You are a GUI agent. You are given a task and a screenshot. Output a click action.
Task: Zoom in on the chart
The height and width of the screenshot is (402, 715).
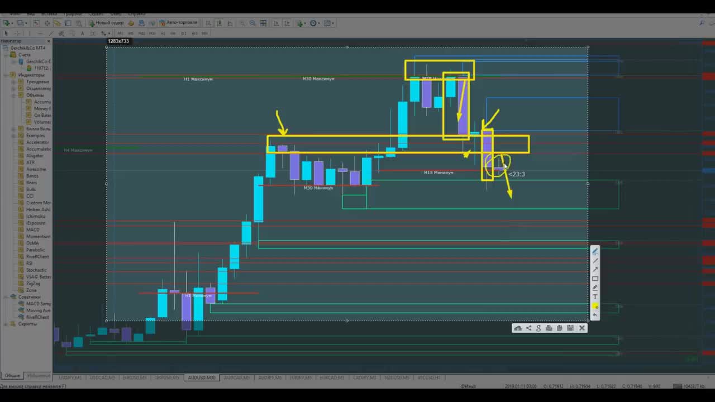pyautogui.click(x=242, y=23)
